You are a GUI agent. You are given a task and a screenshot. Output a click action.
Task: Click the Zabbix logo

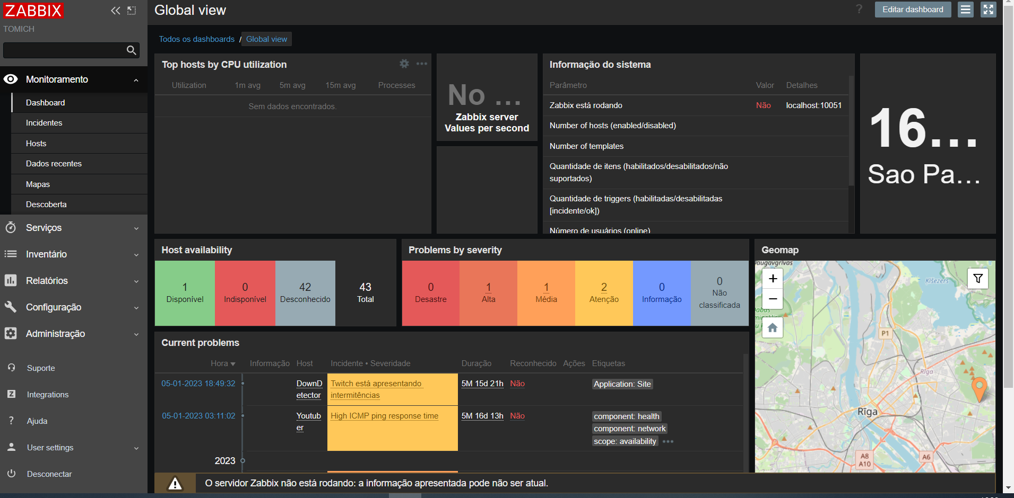coord(33,11)
